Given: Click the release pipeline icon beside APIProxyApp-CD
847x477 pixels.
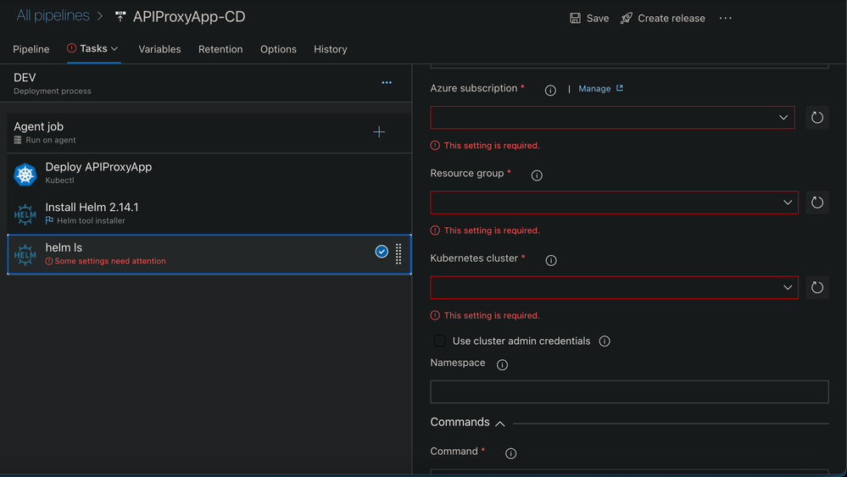Looking at the screenshot, I should pyautogui.click(x=120, y=17).
